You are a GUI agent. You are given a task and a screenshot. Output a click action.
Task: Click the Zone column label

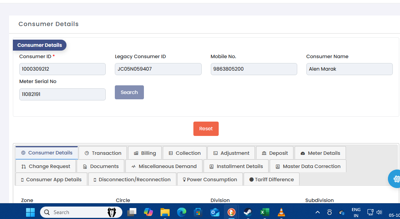click(27, 200)
